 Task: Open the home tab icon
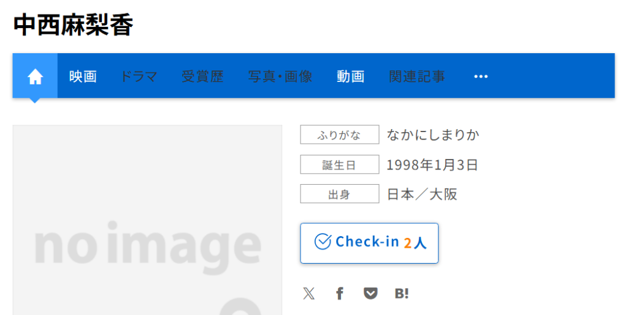coord(35,76)
